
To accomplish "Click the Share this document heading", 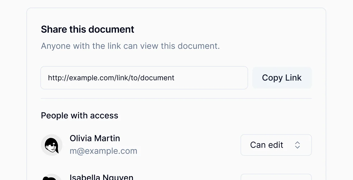I will [88, 30].
